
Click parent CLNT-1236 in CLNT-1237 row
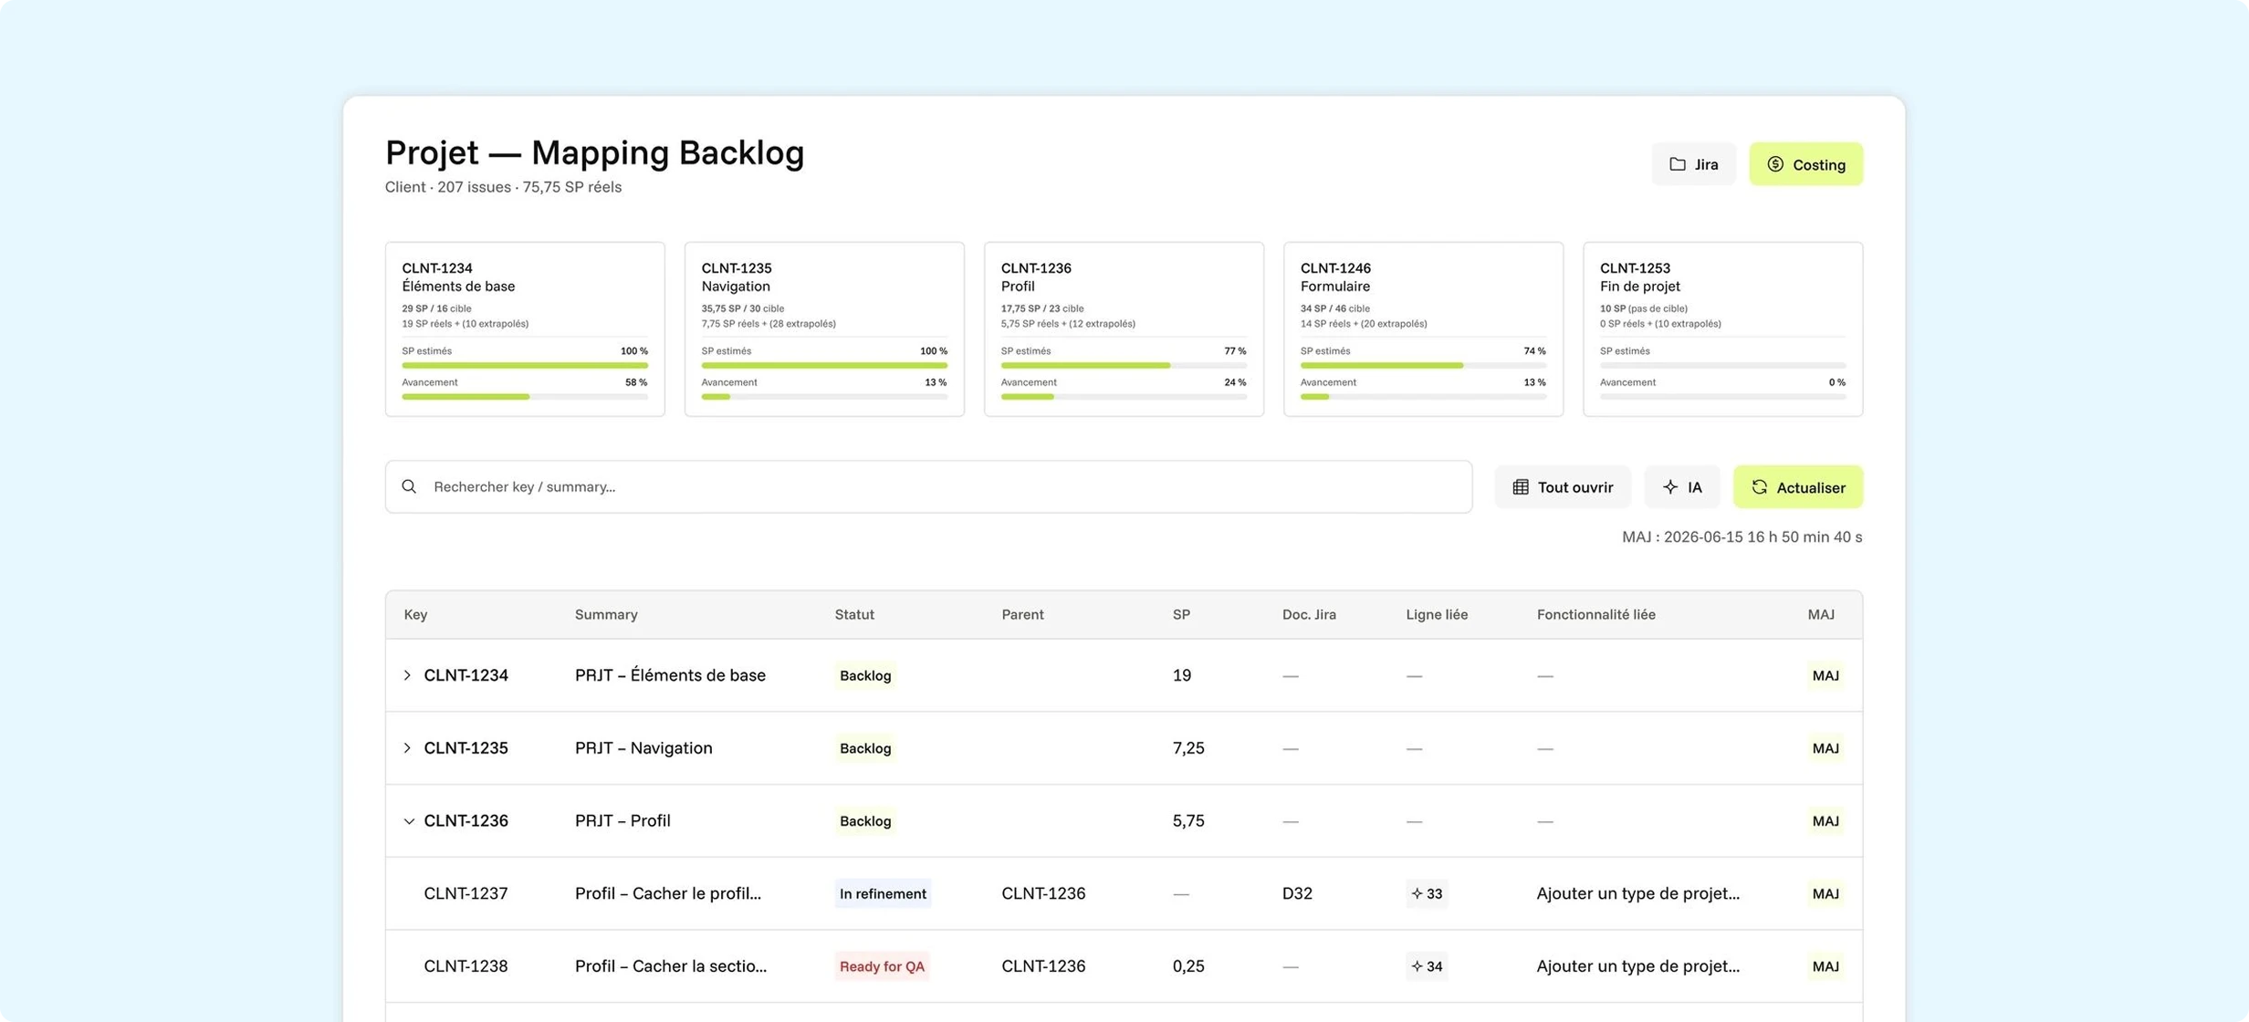pyautogui.click(x=1043, y=893)
